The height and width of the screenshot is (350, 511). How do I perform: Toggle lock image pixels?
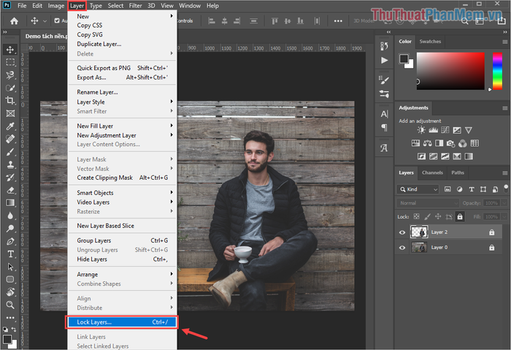click(x=427, y=216)
